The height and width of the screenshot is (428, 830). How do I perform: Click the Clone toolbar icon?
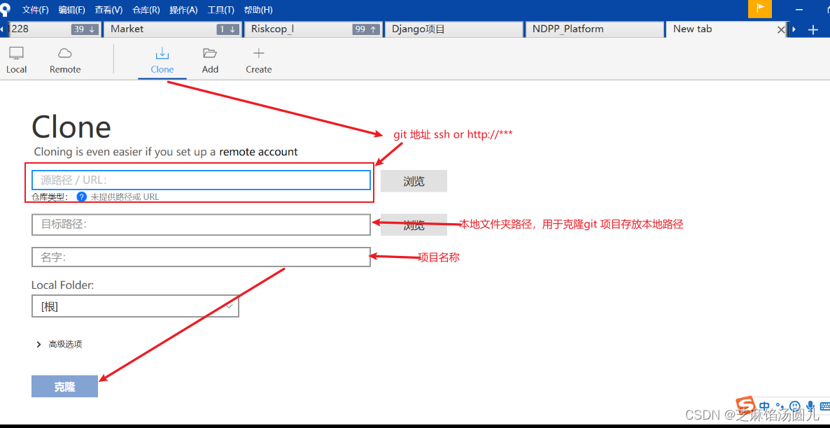(x=162, y=59)
